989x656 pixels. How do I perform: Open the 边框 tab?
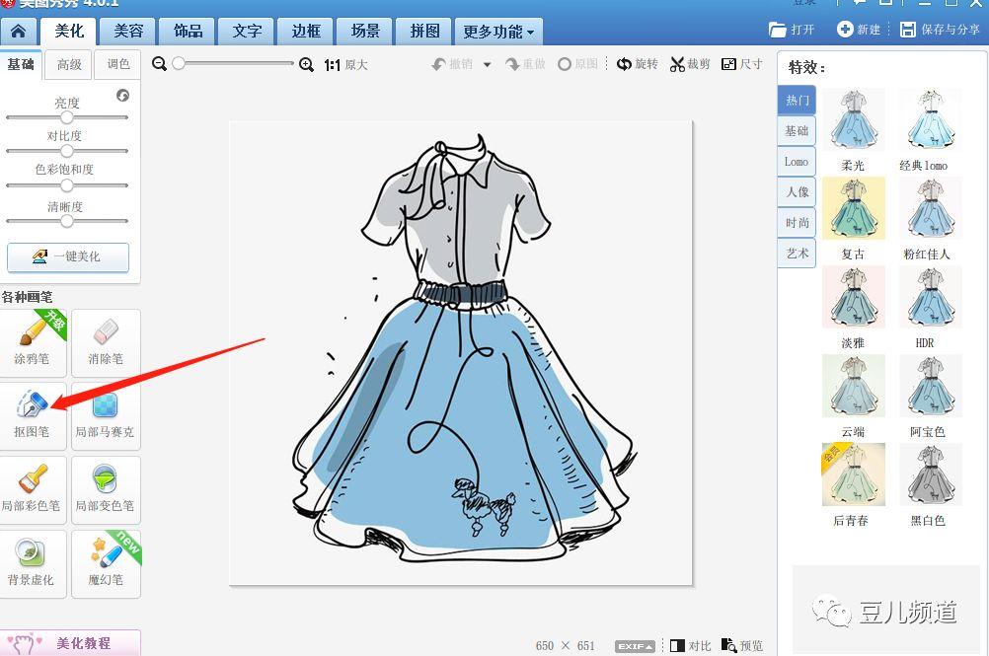coord(306,31)
